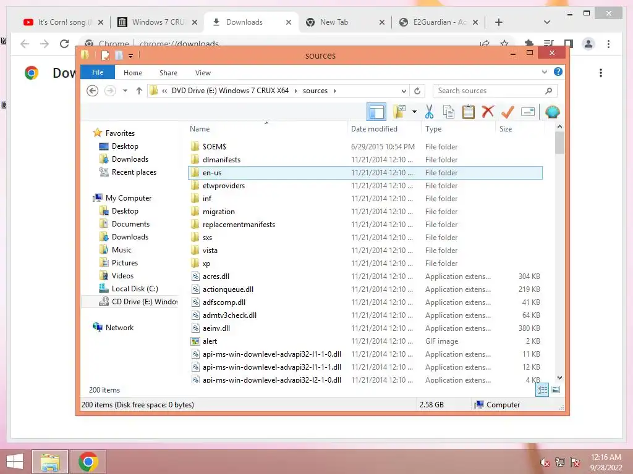Screen dimensions: 633x474
Task: Open a new Chrome tab with plus button
Action: (x=499, y=22)
